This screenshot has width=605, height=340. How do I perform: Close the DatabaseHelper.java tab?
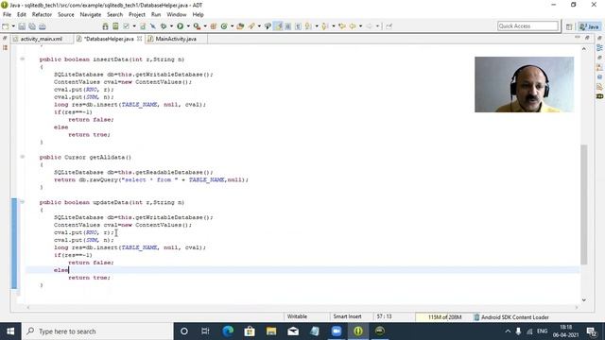click(x=139, y=39)
